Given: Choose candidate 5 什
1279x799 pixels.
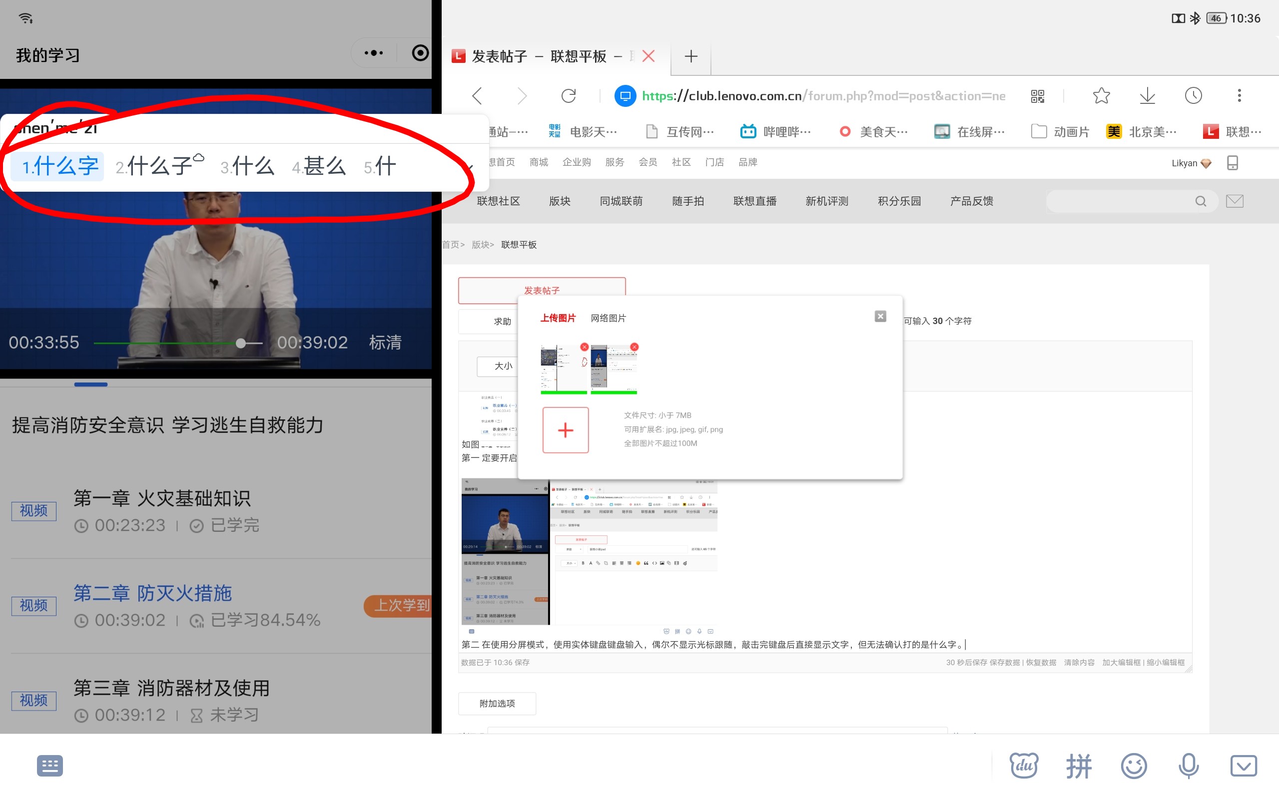Looking at the screenshot, I should point(380,166).
